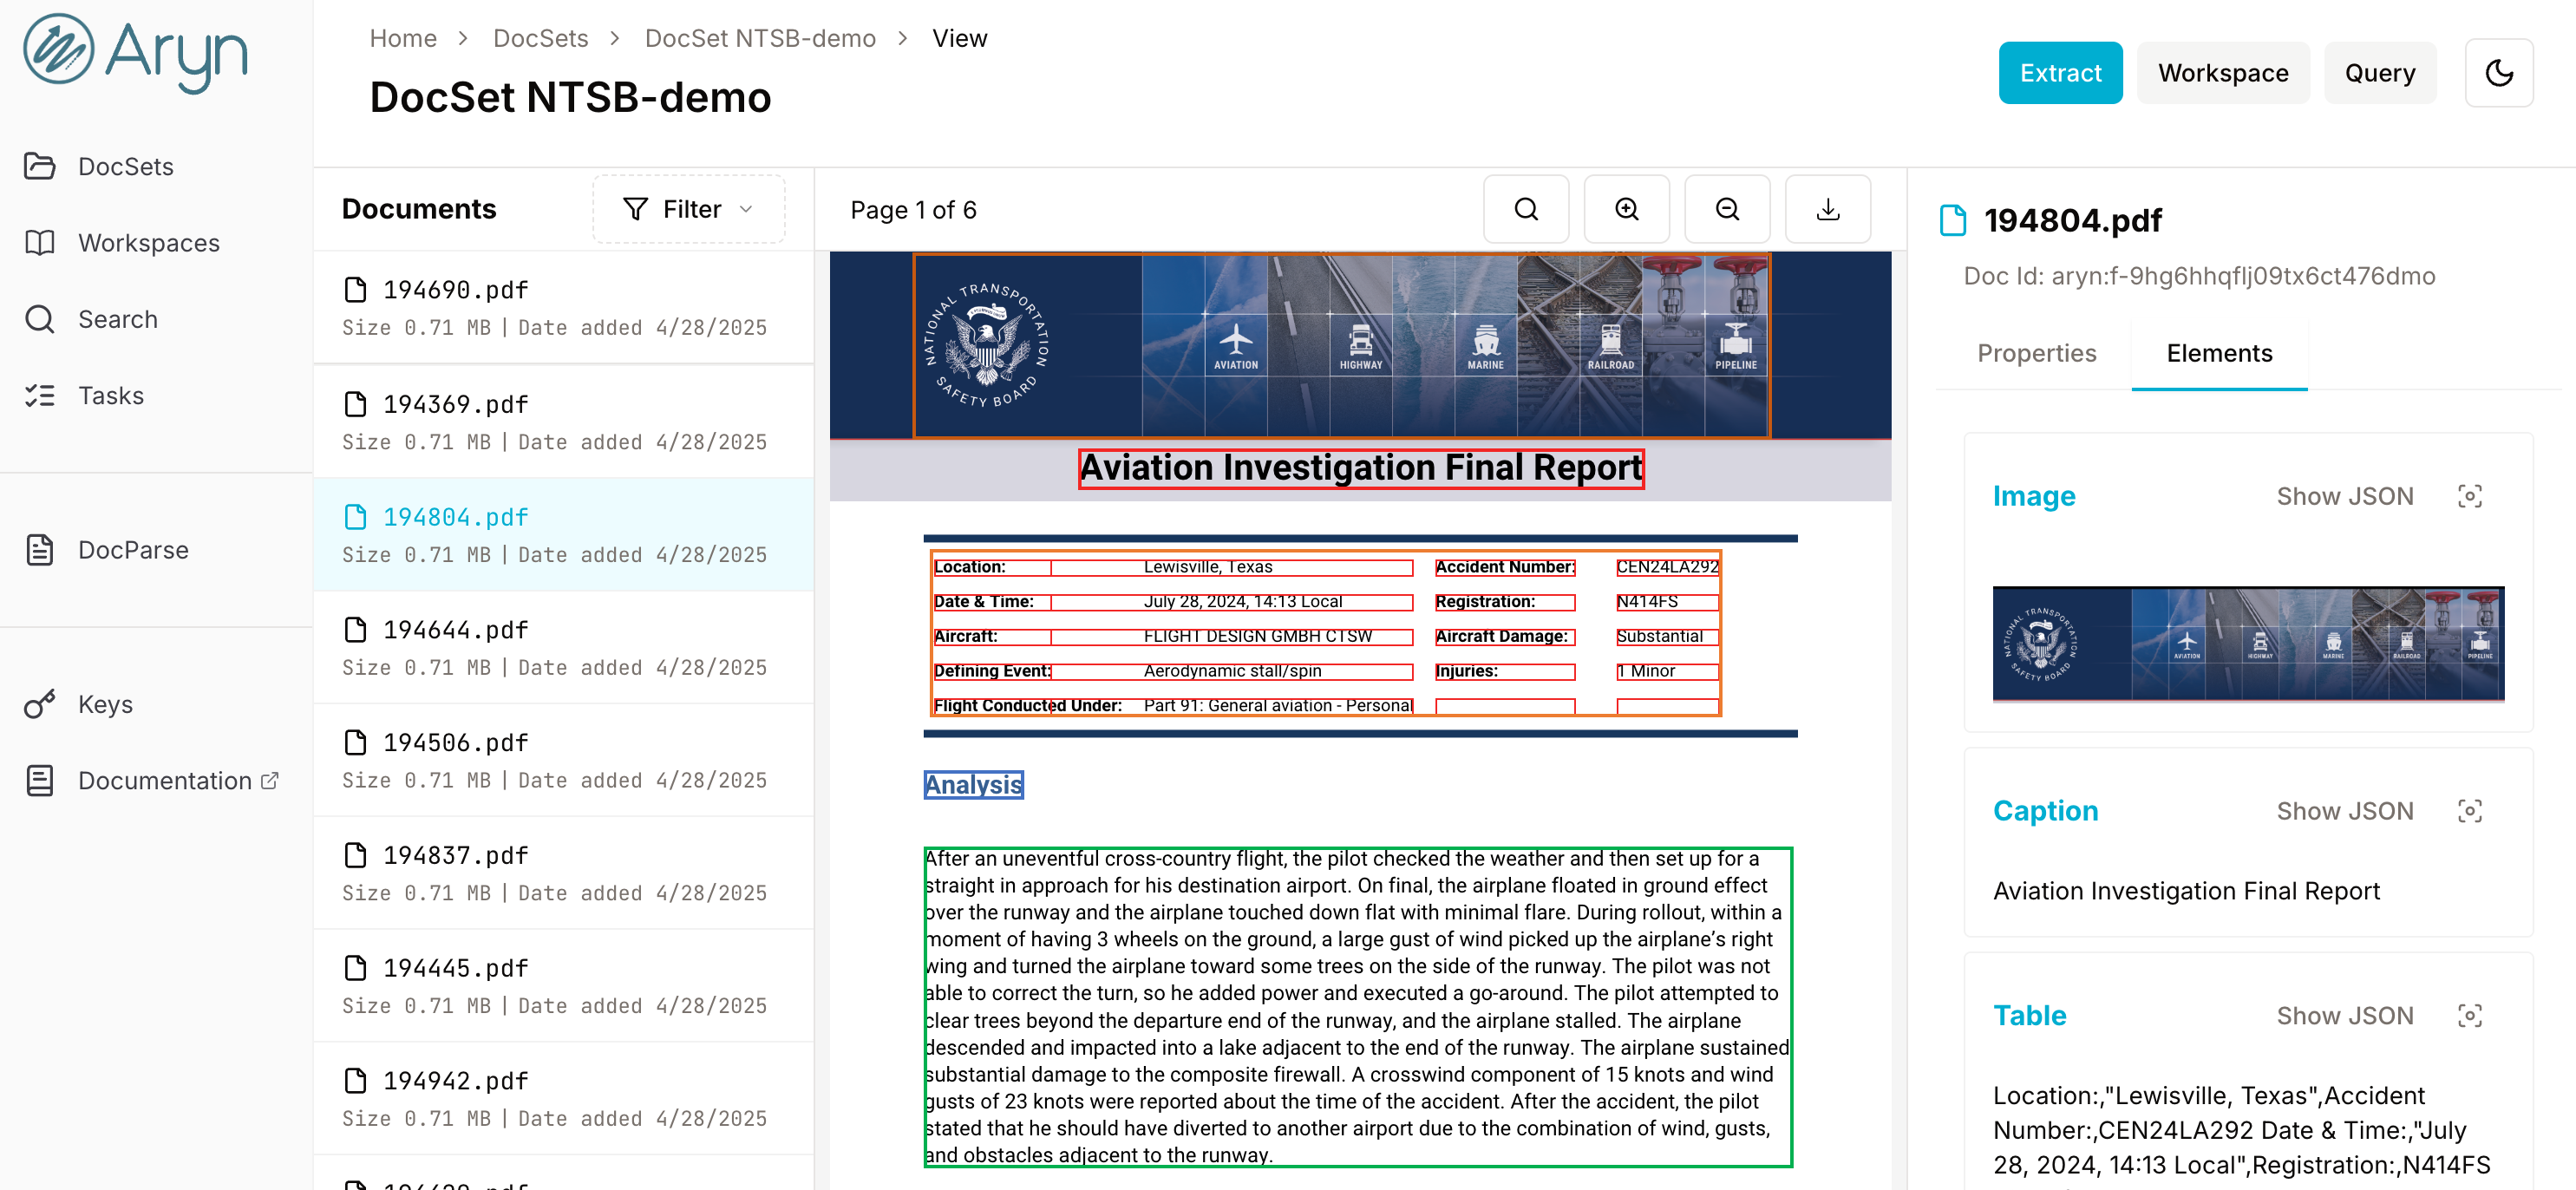Viewport: 2576px width, 1190px height.
Task: Go to Home in the breadcrumb
Action: (403, 38)
